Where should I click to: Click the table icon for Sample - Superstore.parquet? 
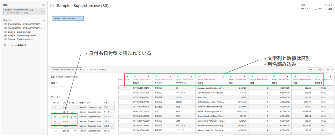(x=5, y=36)
